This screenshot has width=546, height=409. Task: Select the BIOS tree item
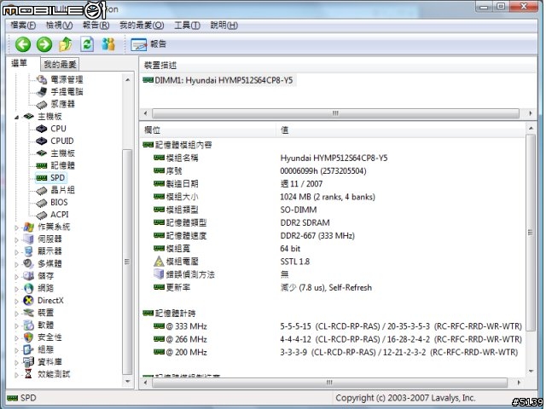coord(52,202)
